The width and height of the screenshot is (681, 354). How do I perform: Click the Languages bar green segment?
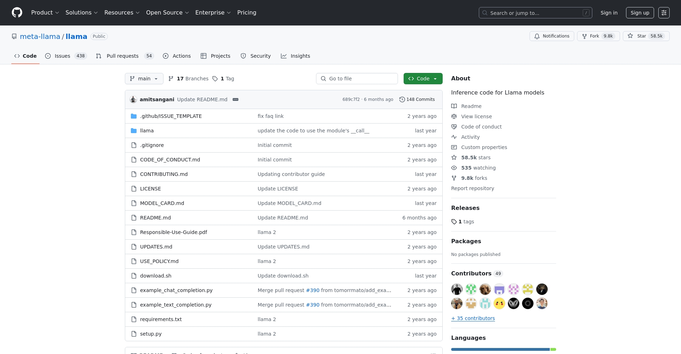553,349
